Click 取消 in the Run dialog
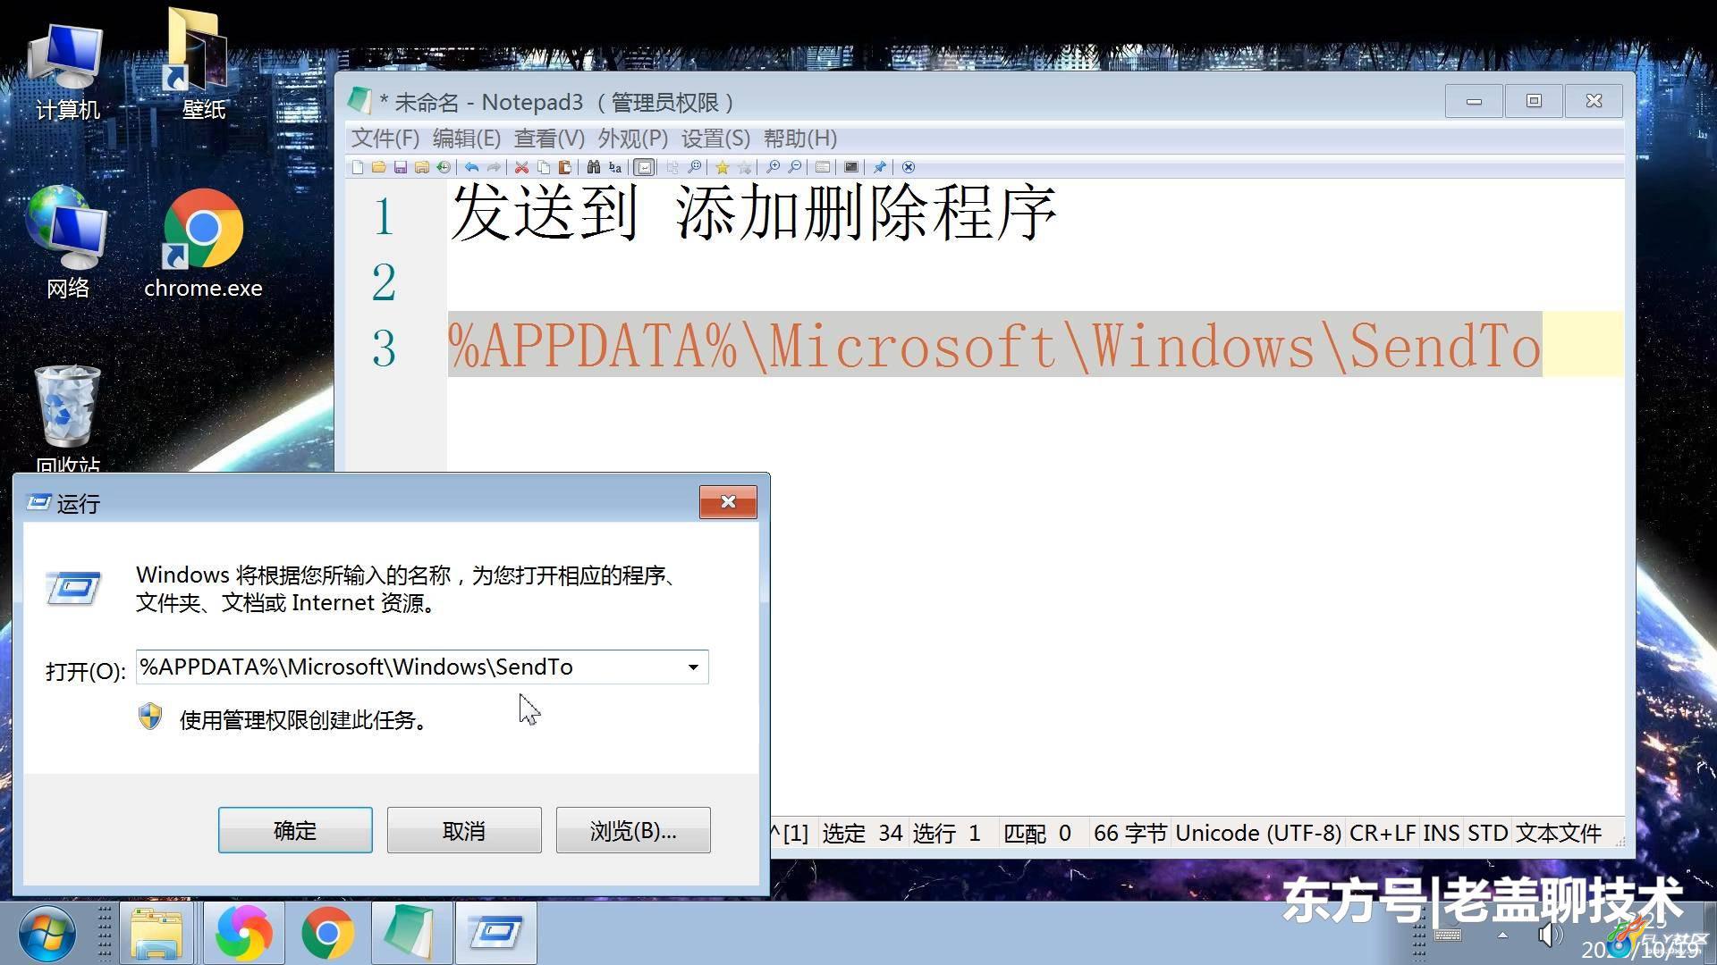Image resolution: width=1717 pixels, height=965 pixels. coord(464,830)
